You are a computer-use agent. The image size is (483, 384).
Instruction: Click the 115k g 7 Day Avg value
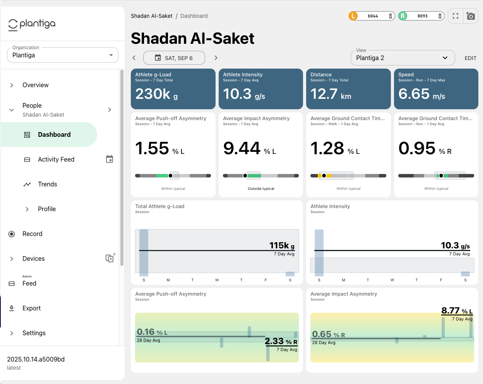pos(282,246)
